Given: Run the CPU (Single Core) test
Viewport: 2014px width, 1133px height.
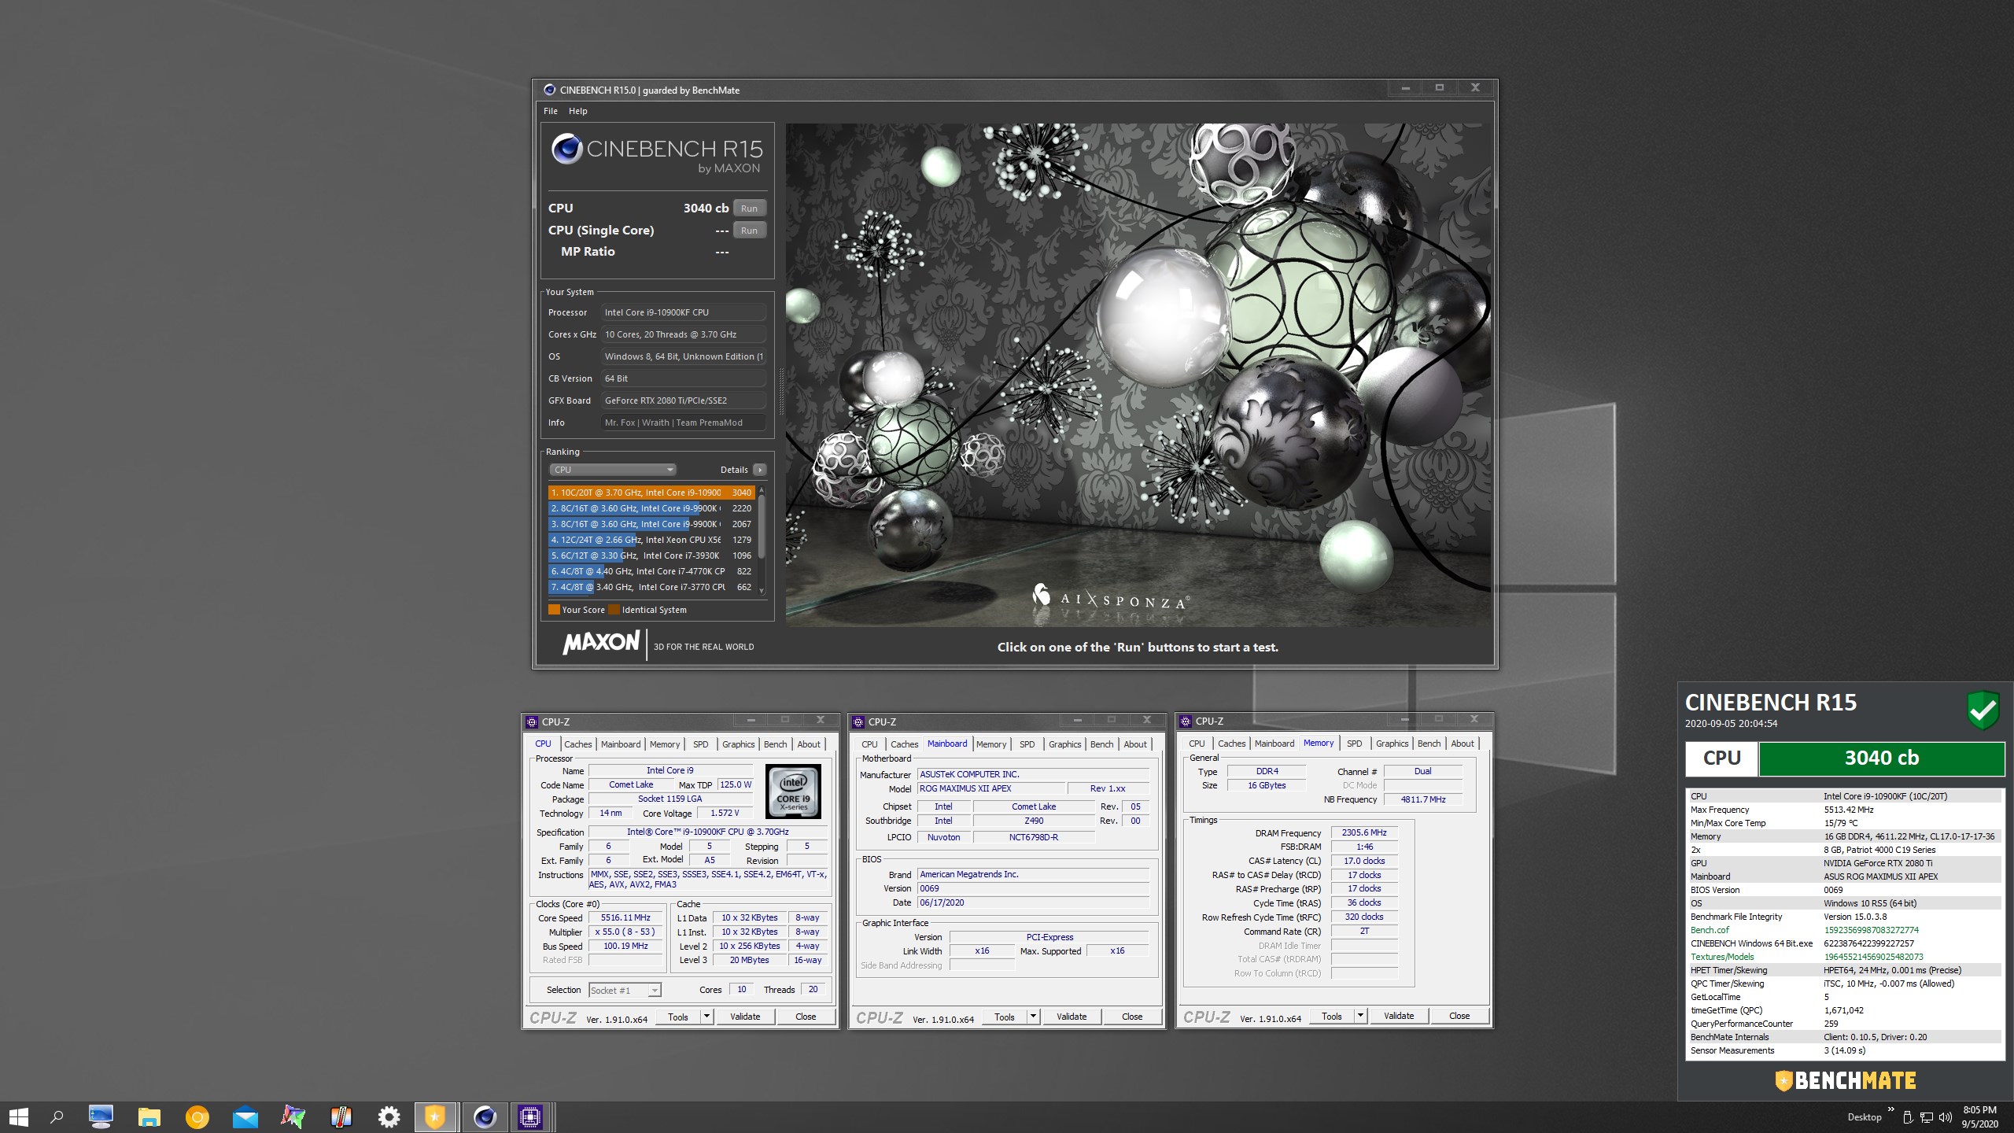Looking at the screenshot, I should point(749,231).
